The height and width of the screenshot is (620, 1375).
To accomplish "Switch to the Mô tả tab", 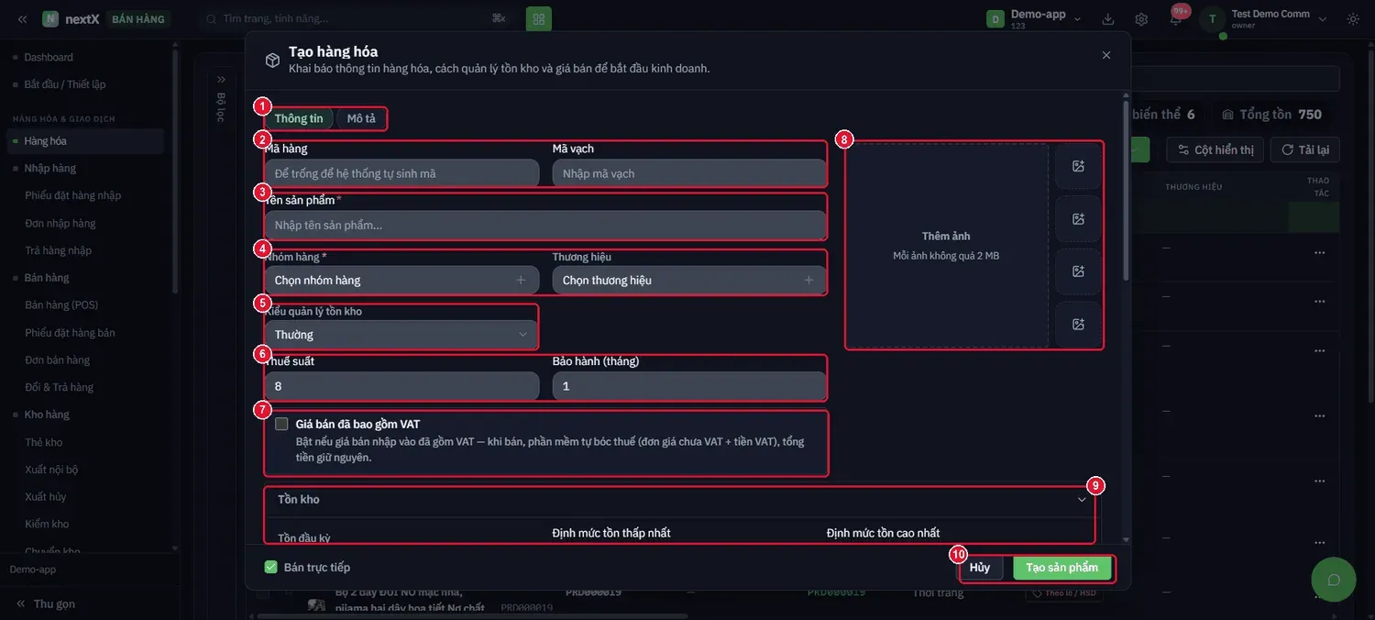I will click(x=361, y=118).
